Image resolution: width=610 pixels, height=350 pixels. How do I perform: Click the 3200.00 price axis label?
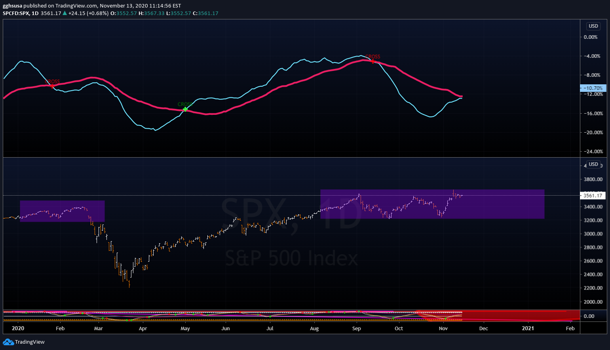(x=593, y=220)
